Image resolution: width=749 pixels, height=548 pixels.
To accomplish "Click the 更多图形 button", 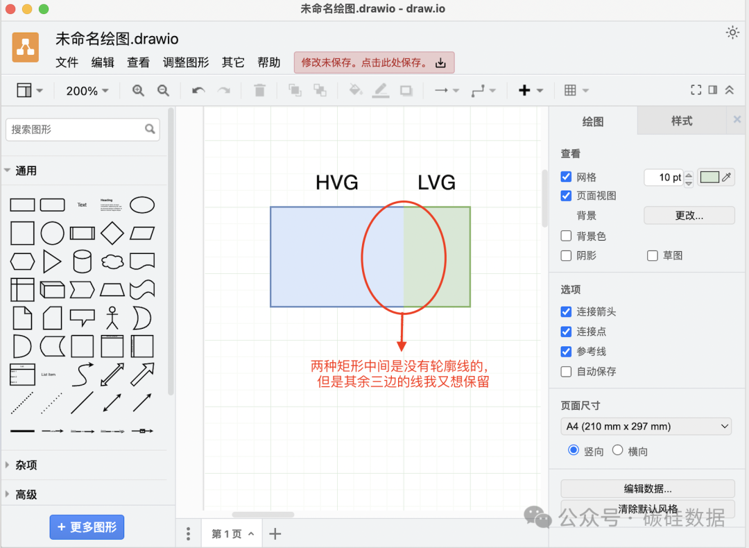I will 87,527.
